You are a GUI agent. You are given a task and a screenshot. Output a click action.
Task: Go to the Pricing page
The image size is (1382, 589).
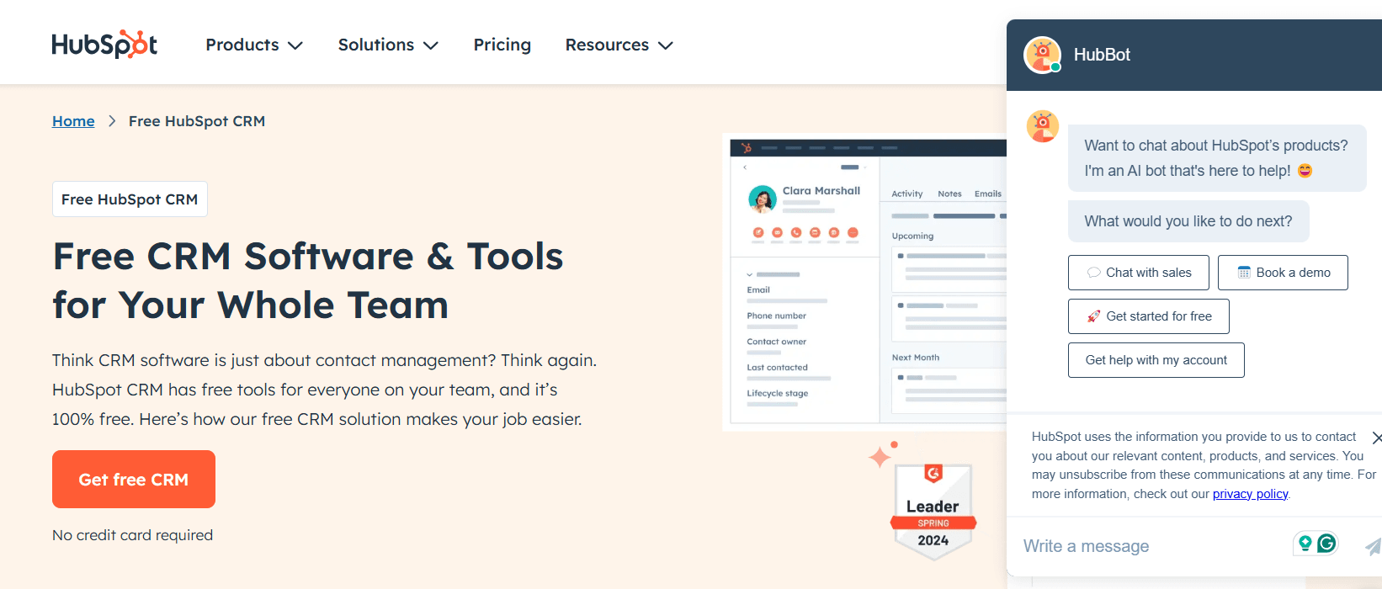click(502, 45)
